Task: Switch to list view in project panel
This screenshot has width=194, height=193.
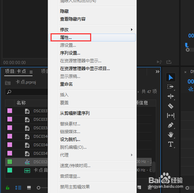Action: pyautogui.click(x=18, y=188)
